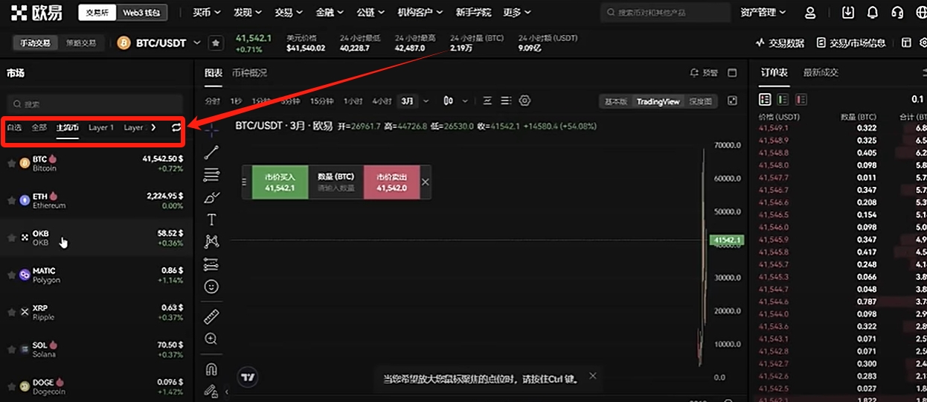Open the chart indicators icon

click(x=488, y=100)
